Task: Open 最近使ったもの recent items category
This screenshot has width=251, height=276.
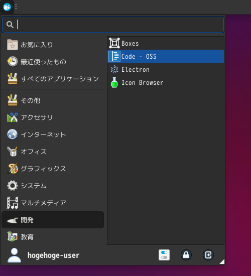Action: point(53,62)
